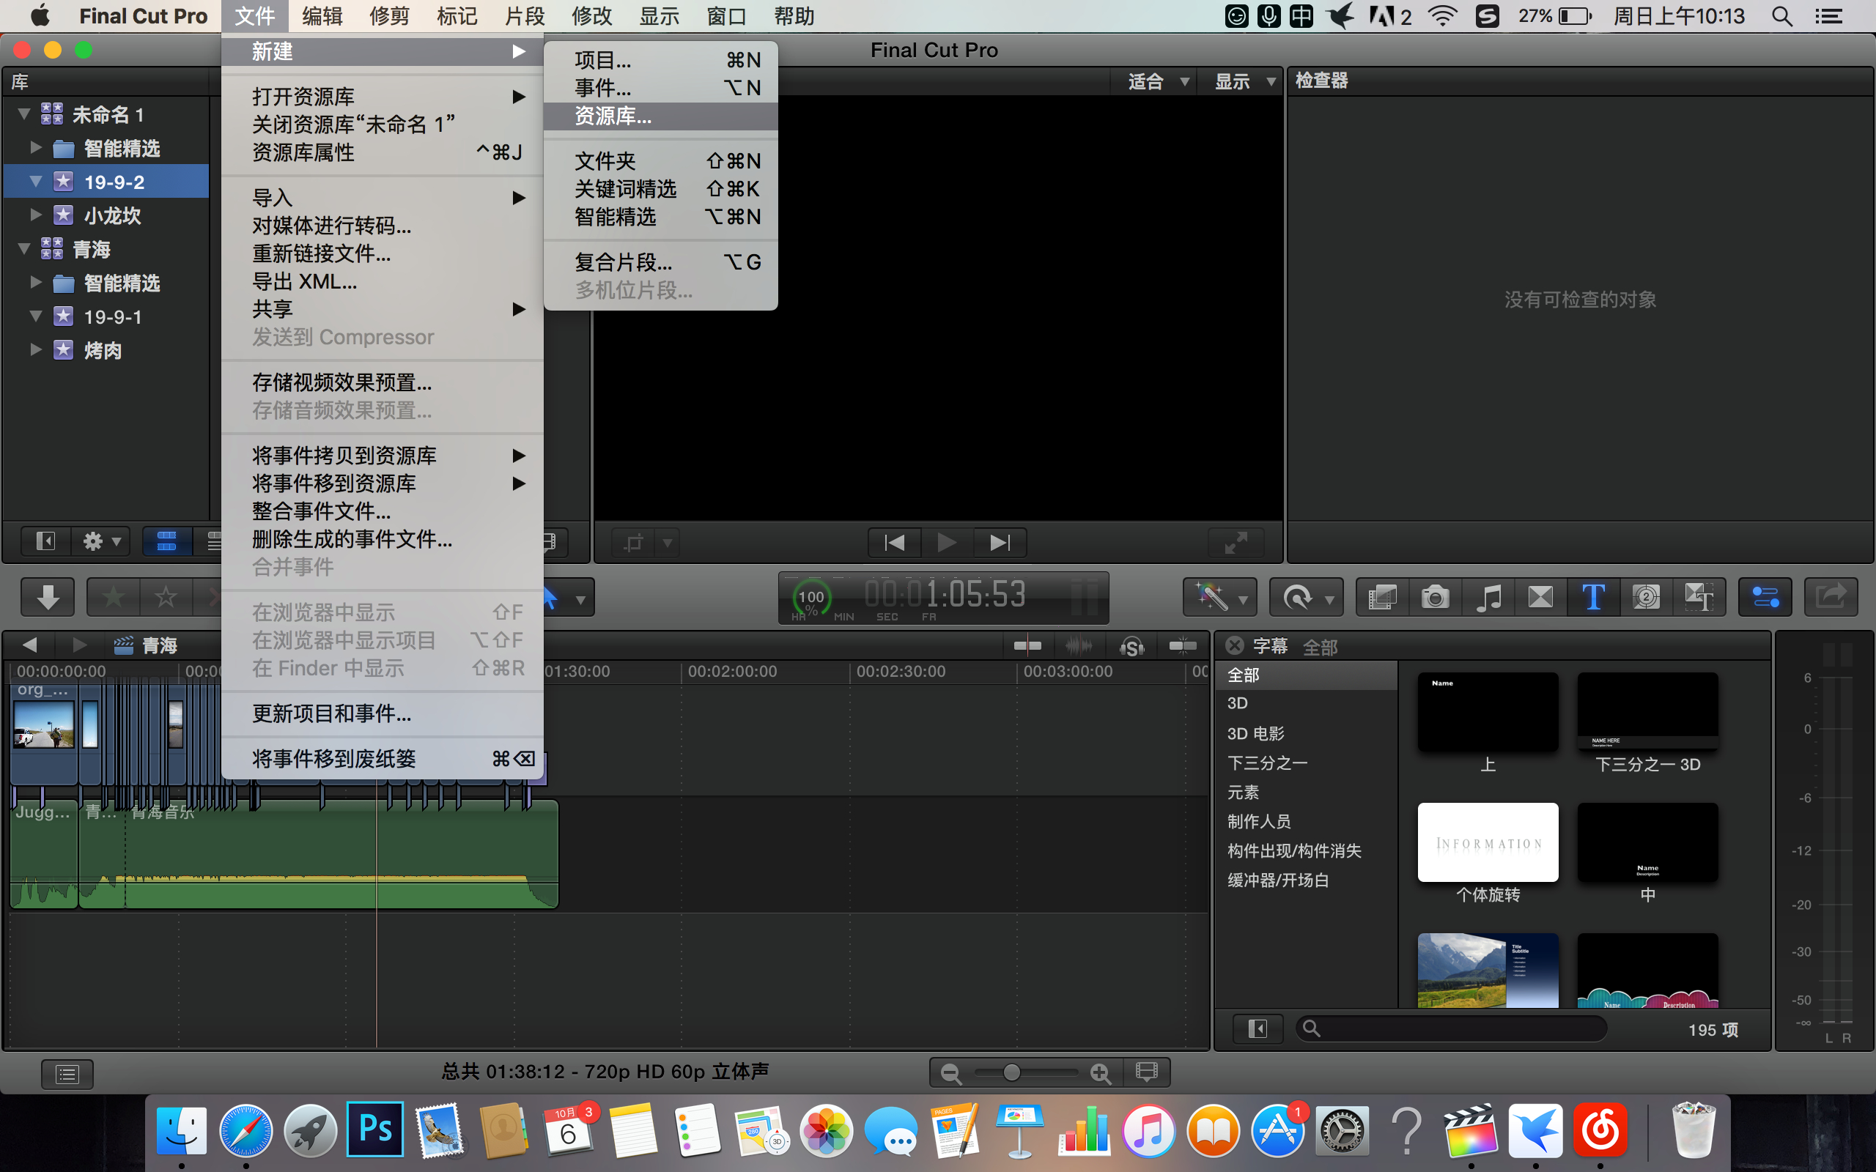Expand the 小龙坎 event

point(36,215)
